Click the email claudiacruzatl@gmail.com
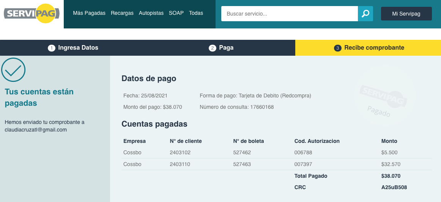This screenshot has width=441, height=202. pos(36,130)
